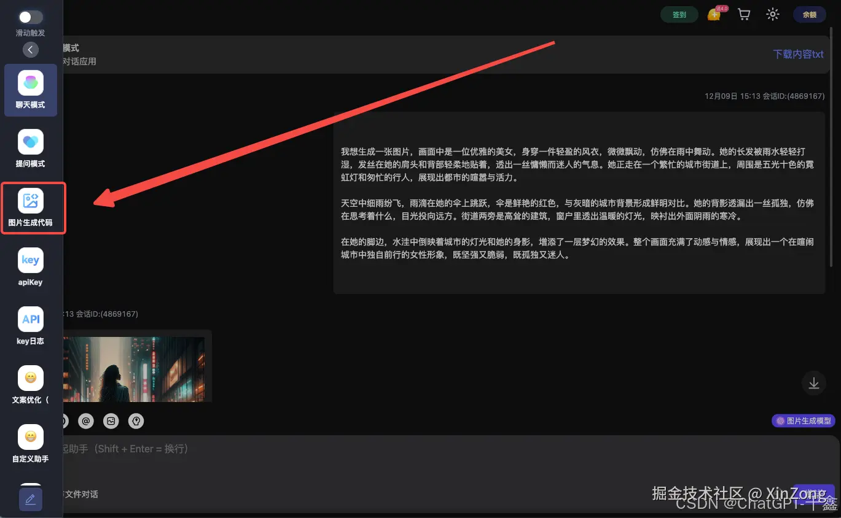This screenshot has width=841, height=518.
Task: Download the conversation via 下载内容txt
Action: (x=798, y=54)
